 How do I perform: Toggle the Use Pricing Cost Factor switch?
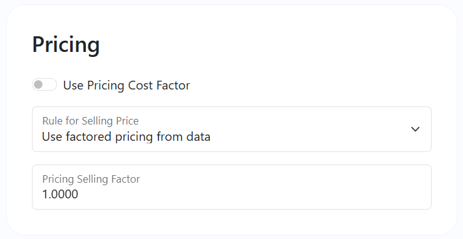(44, 84)
